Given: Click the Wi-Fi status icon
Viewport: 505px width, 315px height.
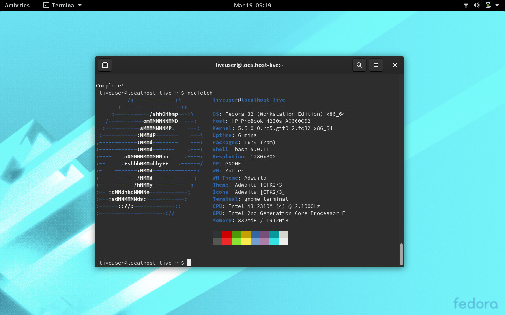Looking at the screenshot, I should (466, 5).
